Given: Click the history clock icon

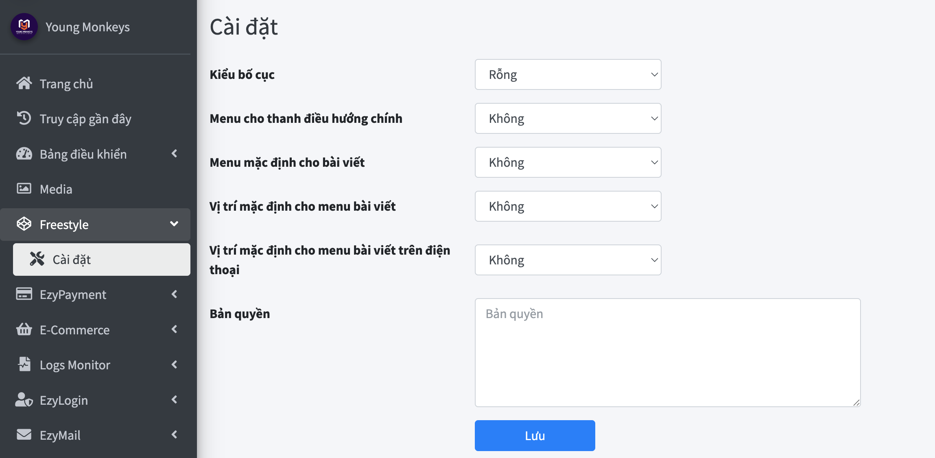Looking at the screenshot, I should (24, 118).
